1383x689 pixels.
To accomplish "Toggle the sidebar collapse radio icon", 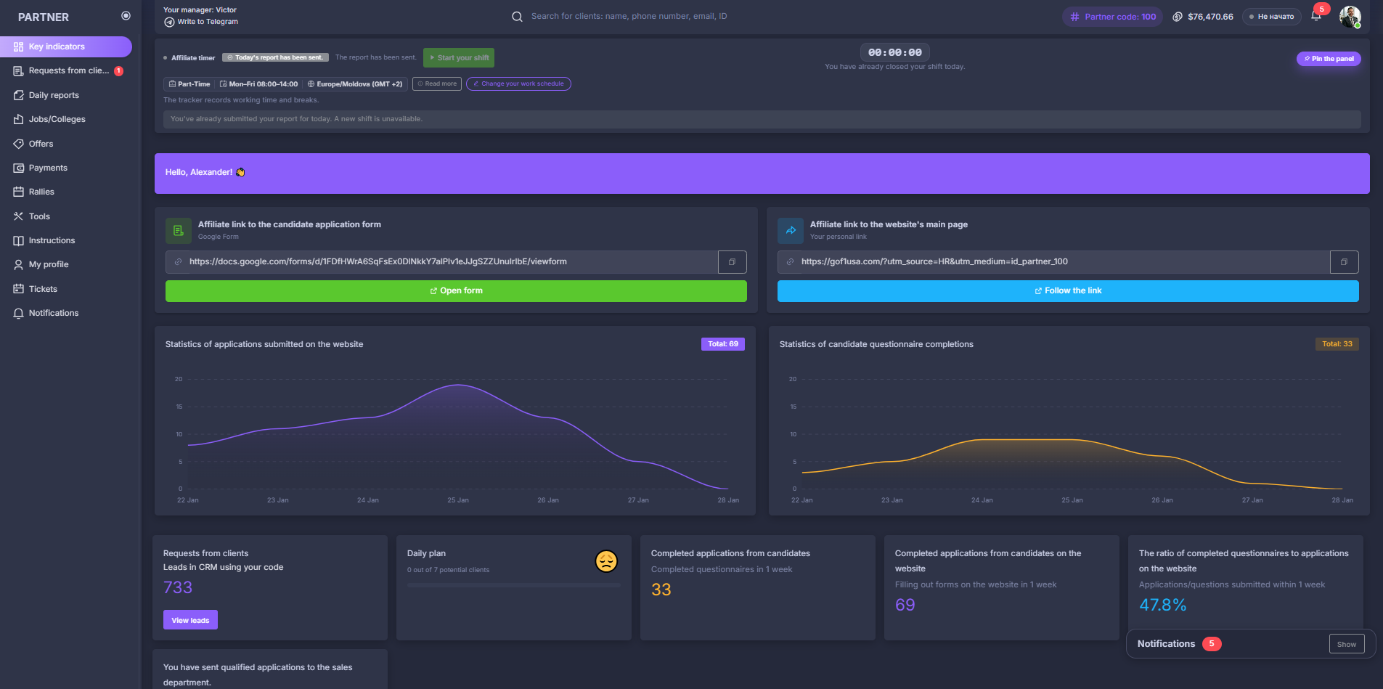I will click(126, 16).
